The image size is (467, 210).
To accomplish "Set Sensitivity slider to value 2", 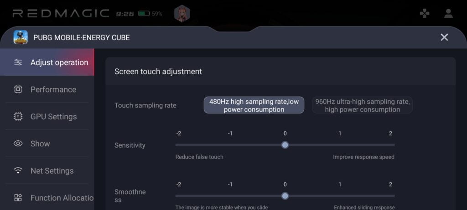I will tap(390, 145).
